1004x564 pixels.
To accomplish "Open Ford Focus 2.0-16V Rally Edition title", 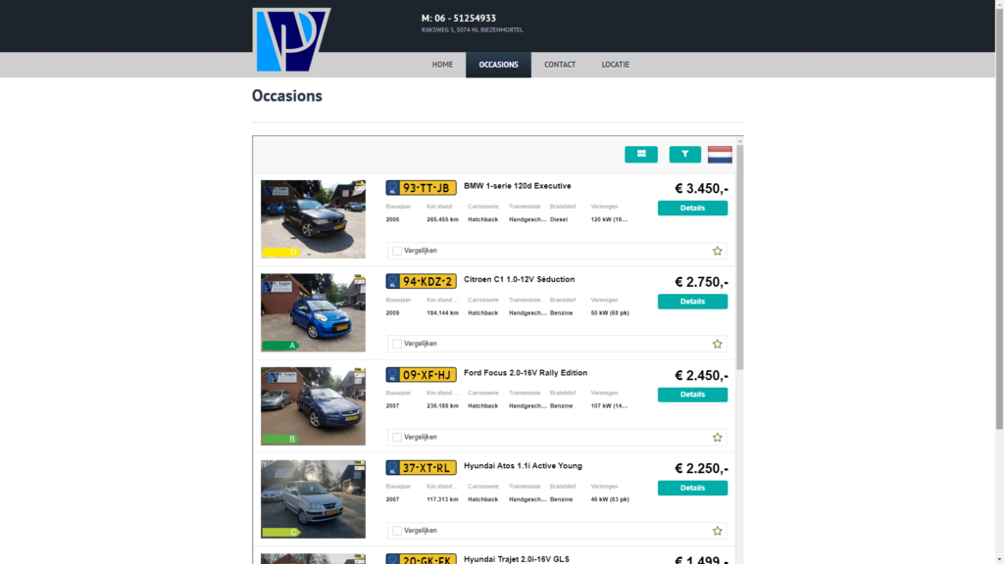I will click(x=526, y=373).
